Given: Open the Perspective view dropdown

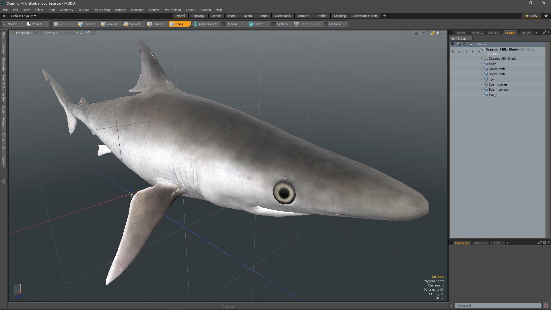Looking at the screenshot, I should [x=24, y=33].
